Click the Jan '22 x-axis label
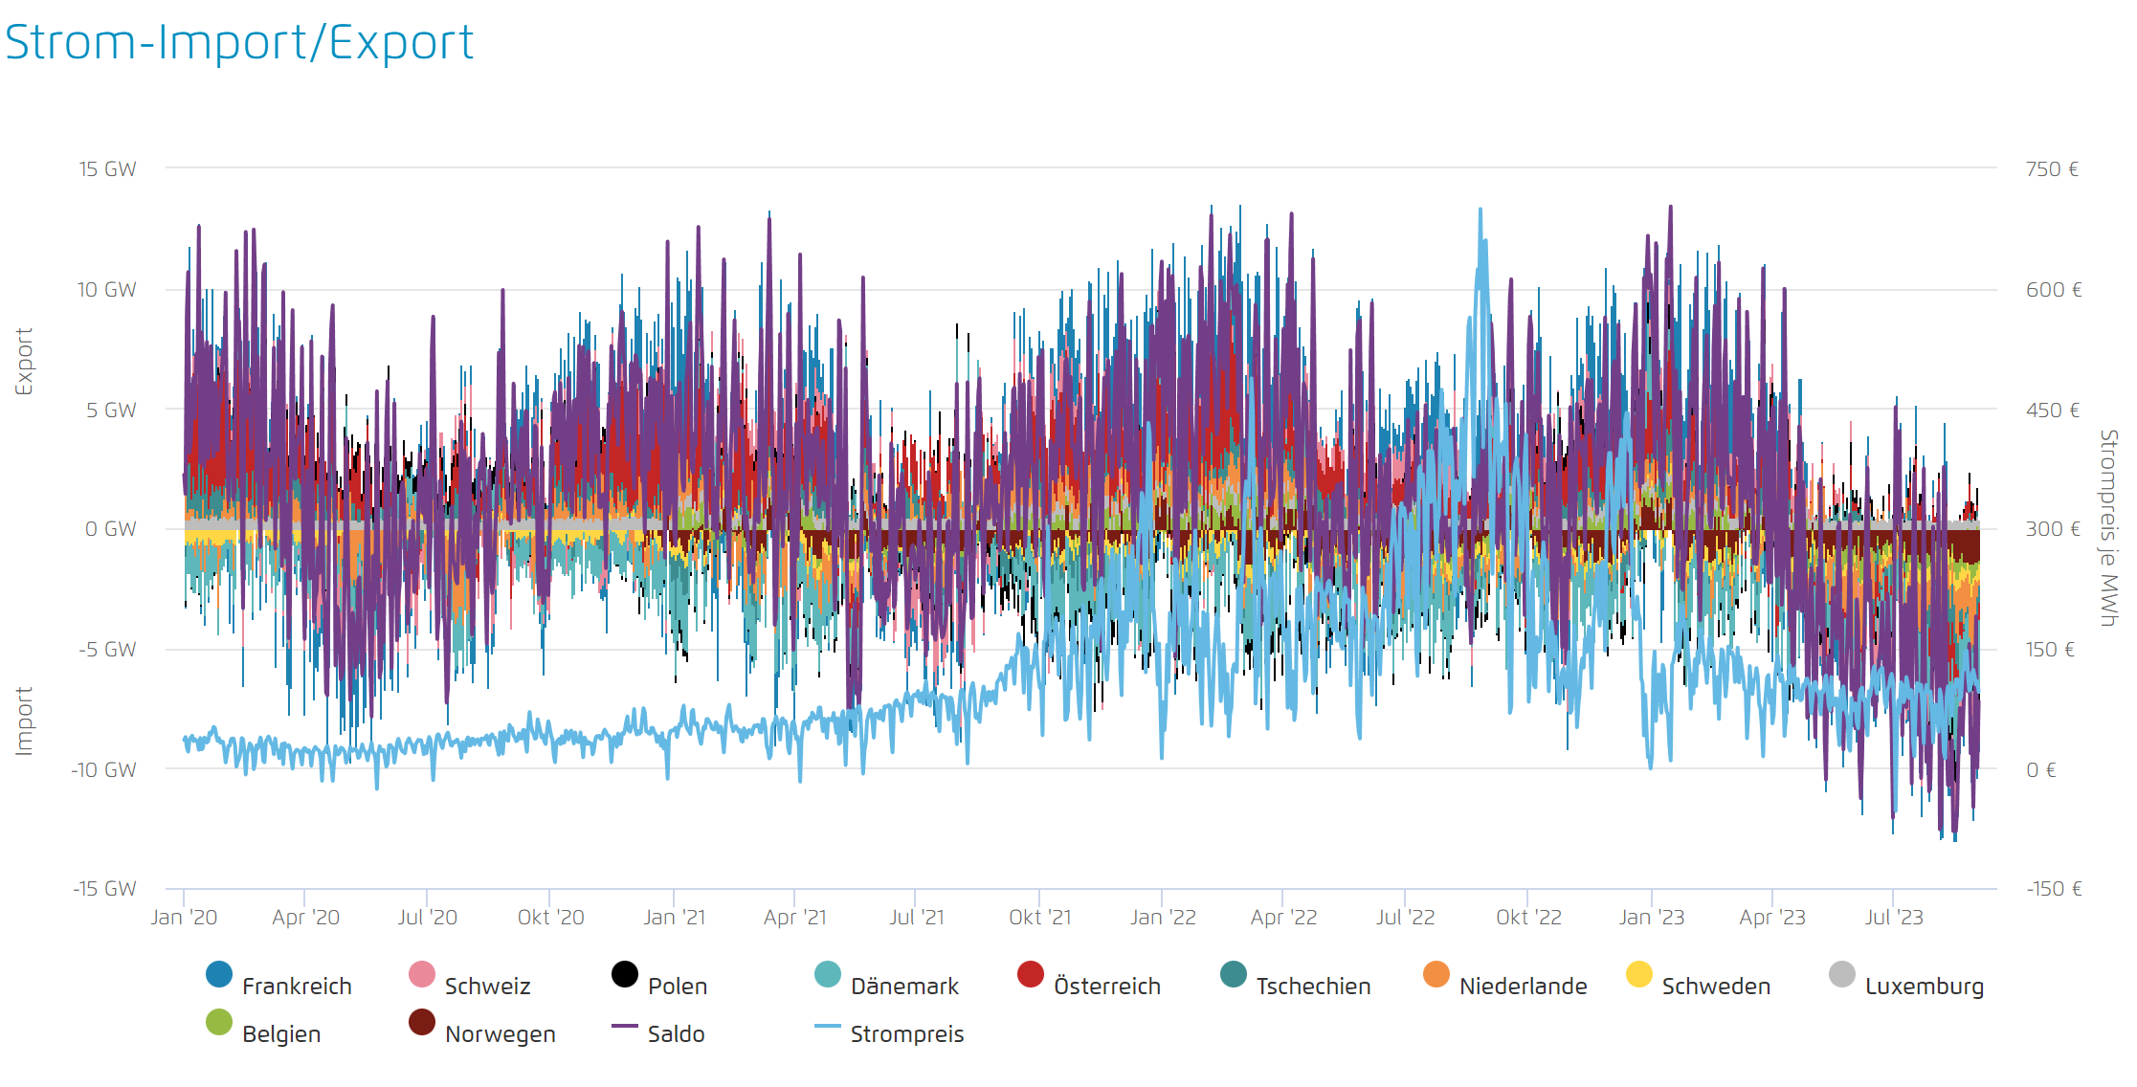The width and height of the screenshot is (2137, 1087). pos(1163,918)
